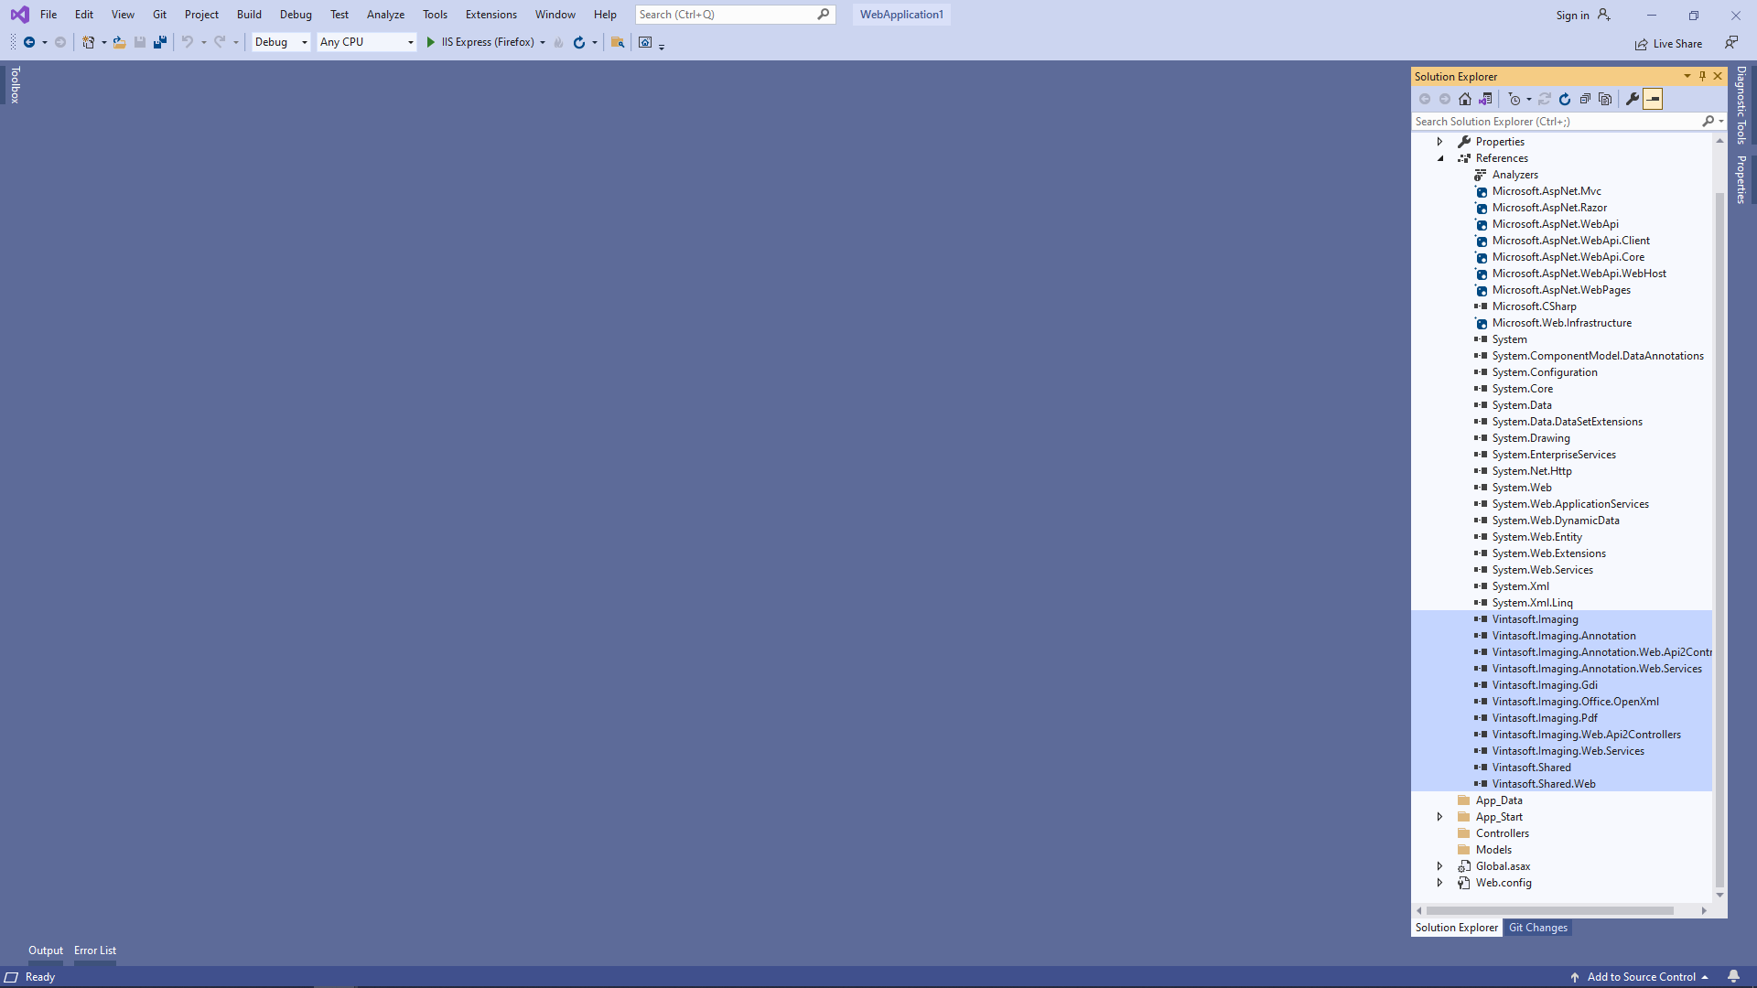Click the Properties wrench icon in Solution Explorer
Image resolution: width=1757 pixels, height=988 pixels.
[1633, 99]
